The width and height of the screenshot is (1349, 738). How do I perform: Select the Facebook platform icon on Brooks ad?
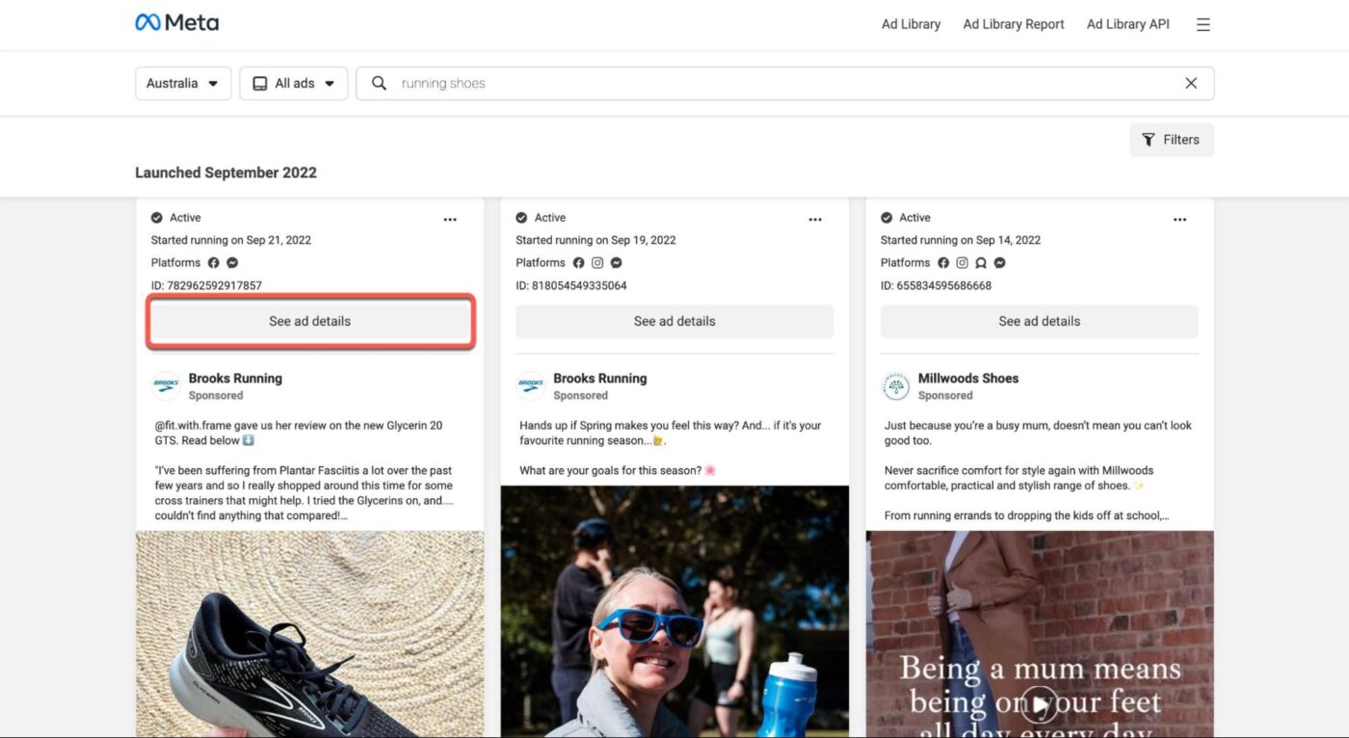click(x=213, y=262)
